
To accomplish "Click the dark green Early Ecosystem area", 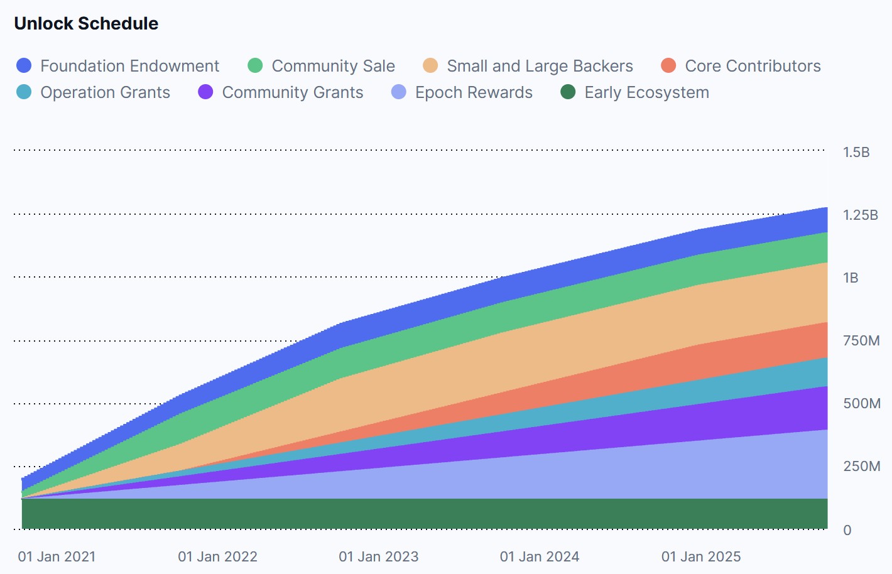I will coord(425,514).
